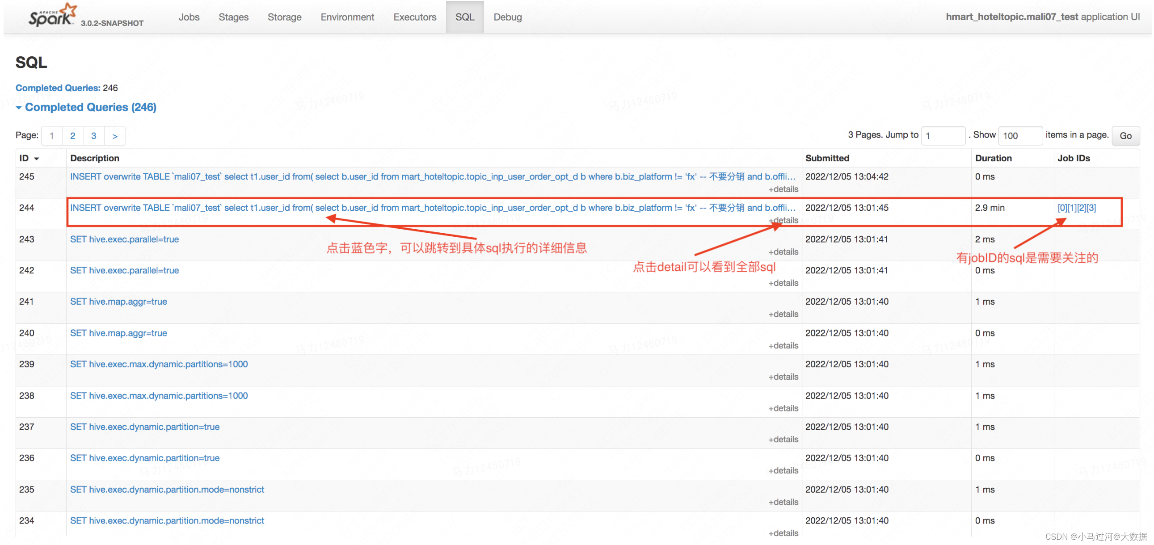This screenshot has height=545, width=1154.
Task: Click the items per page input showing 100
Action: (x=1020, y=135)
